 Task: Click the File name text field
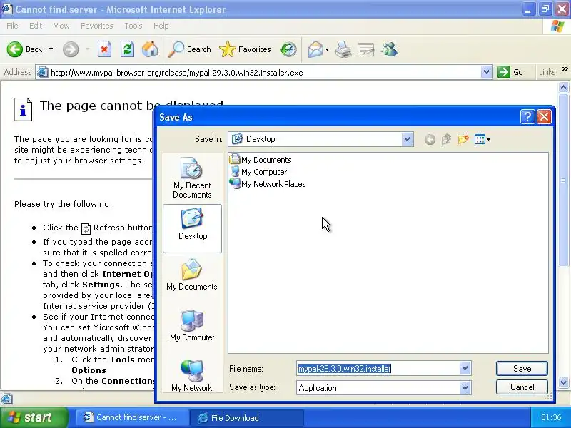pos(378,368)
